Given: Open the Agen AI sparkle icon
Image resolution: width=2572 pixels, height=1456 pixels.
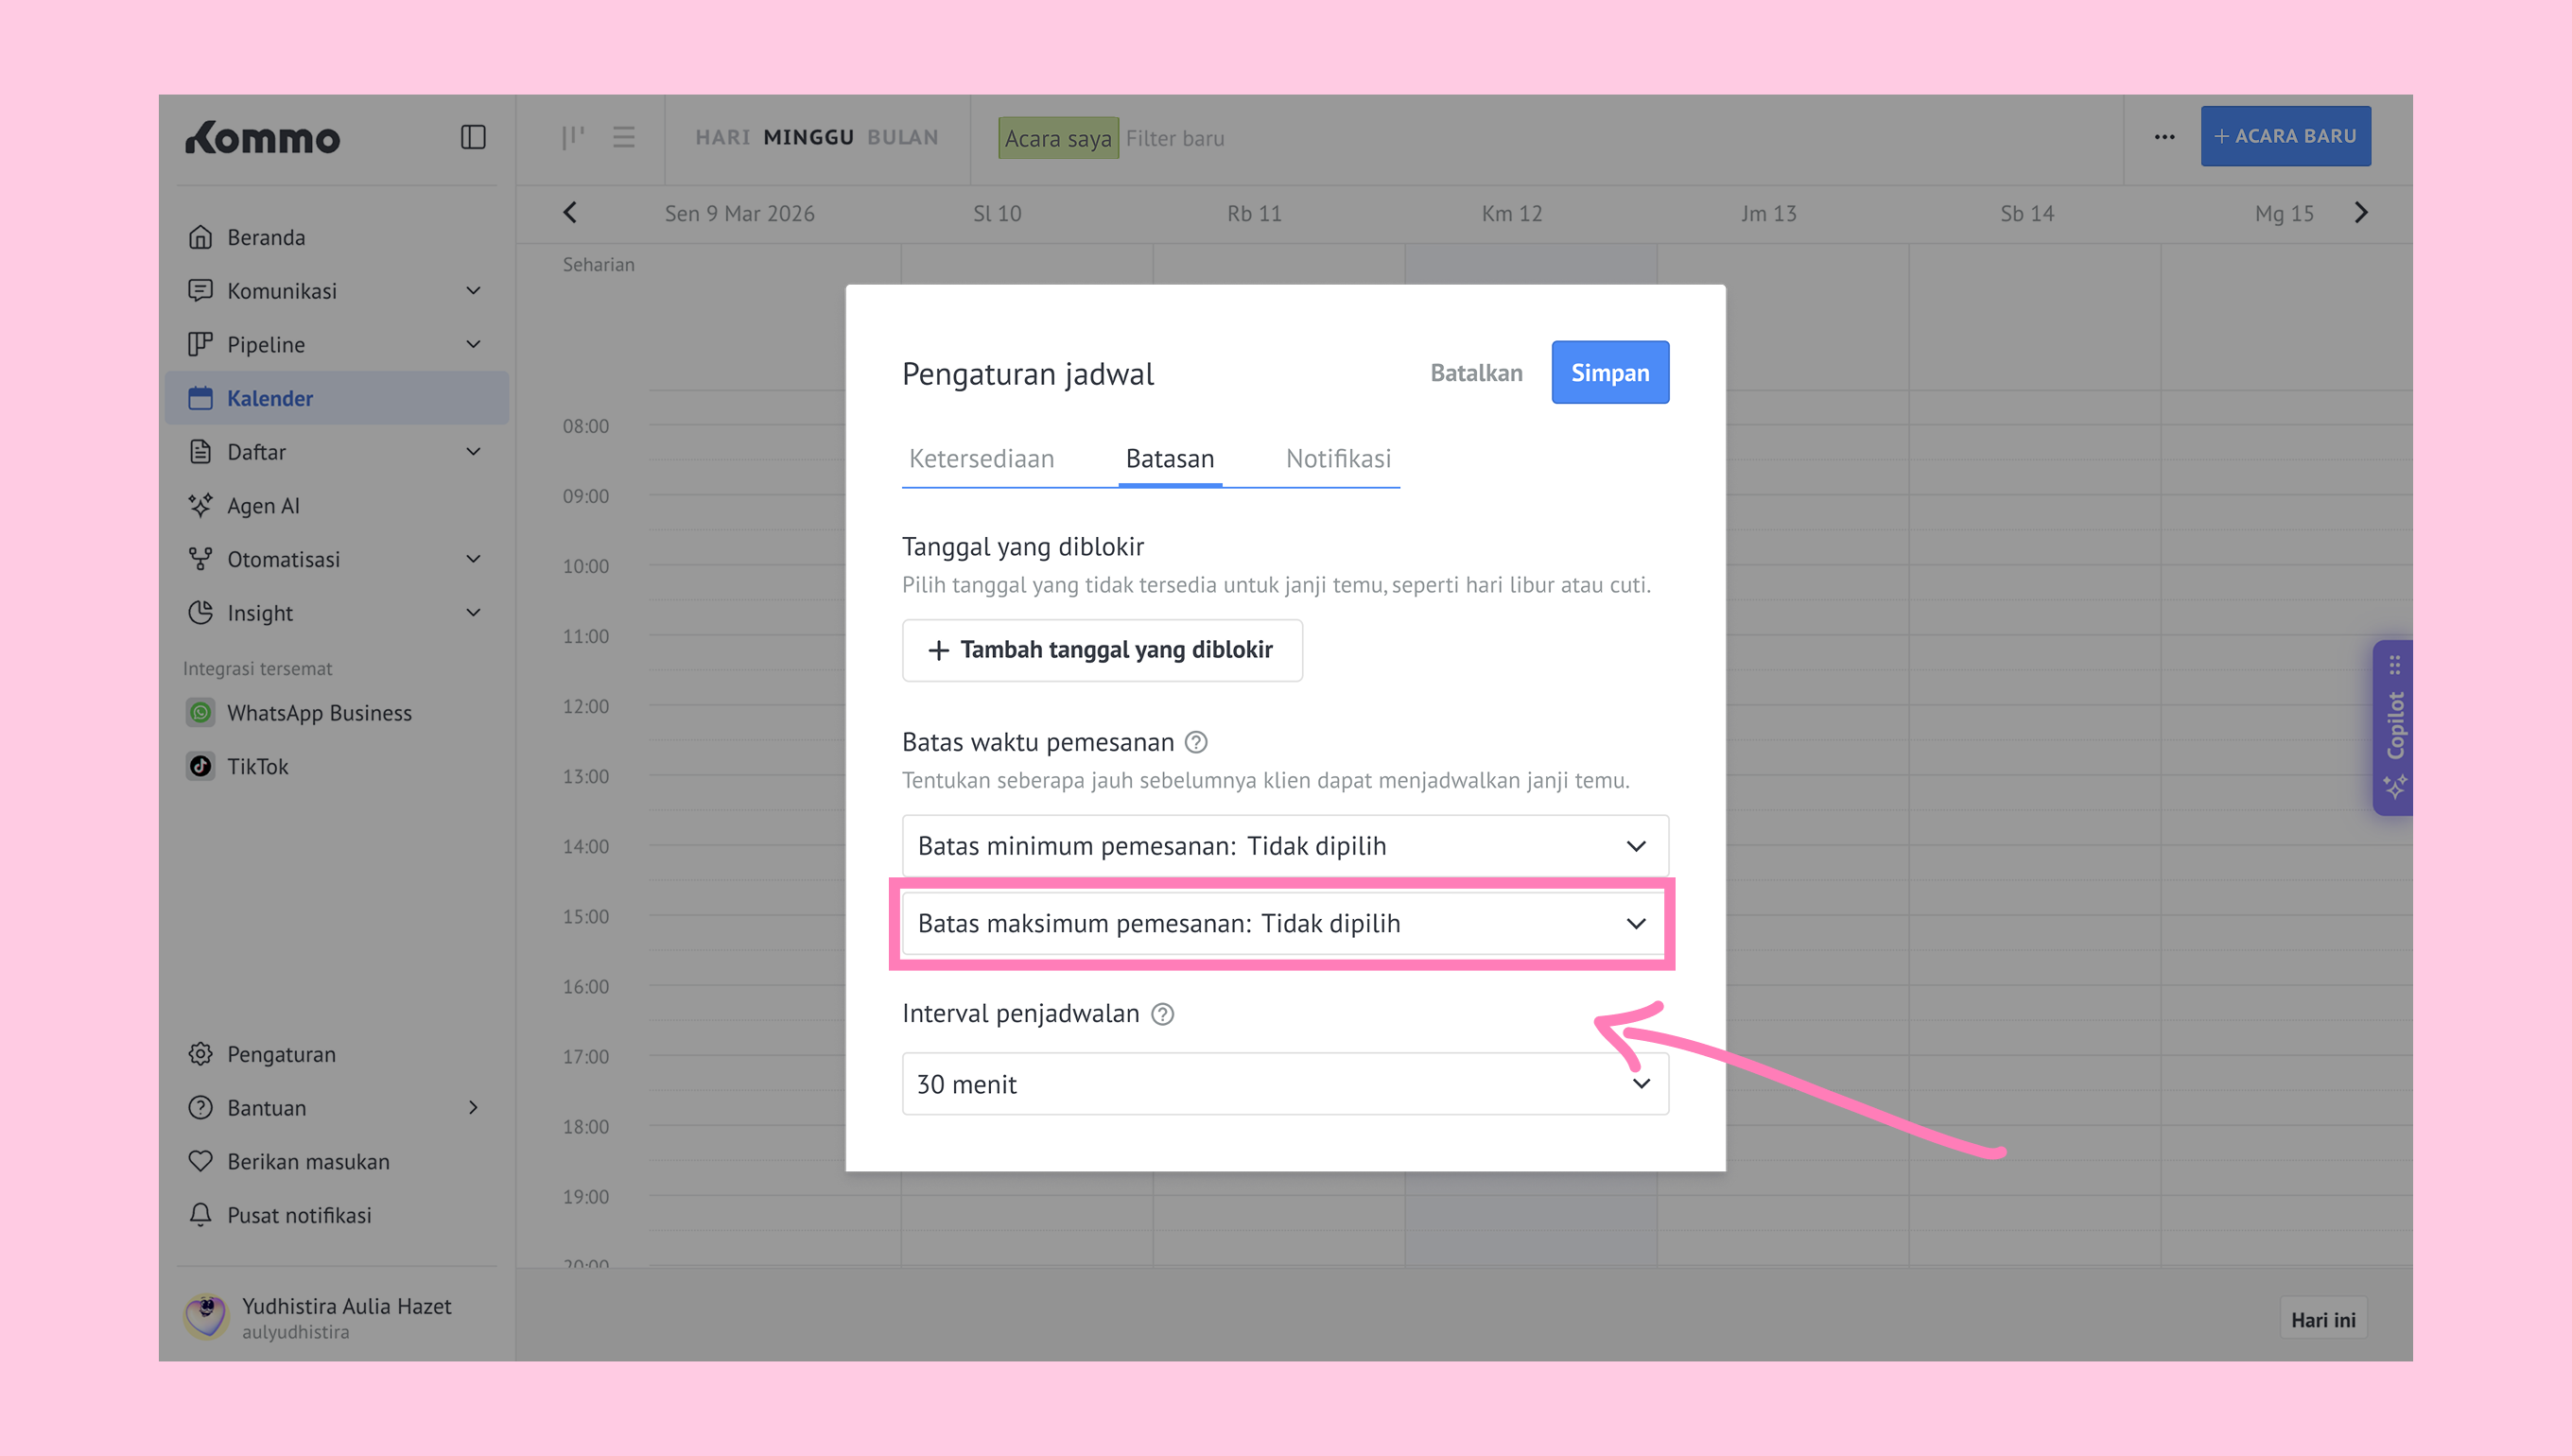Looking at the screenshot, I should (200, 505).
